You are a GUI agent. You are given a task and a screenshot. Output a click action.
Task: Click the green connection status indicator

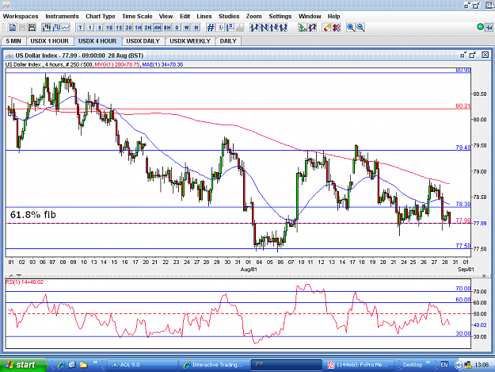pyautogui.click(x=480, y=28)
